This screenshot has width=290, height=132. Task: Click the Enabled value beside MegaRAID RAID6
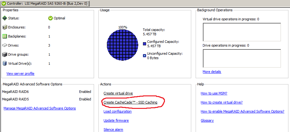point(85,92)
